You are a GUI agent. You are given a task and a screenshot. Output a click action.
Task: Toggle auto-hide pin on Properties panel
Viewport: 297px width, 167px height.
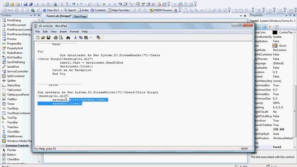(291, 15)
